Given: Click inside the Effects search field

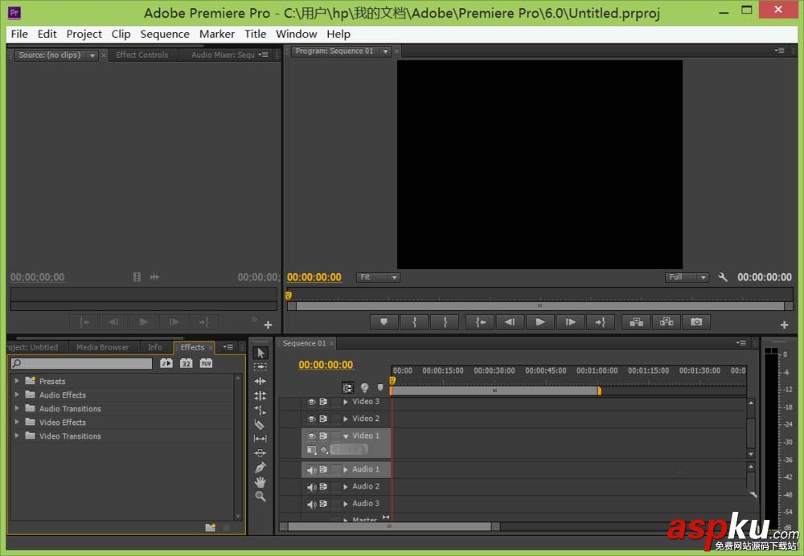Looking at the screenshot, I should [81, 363].
